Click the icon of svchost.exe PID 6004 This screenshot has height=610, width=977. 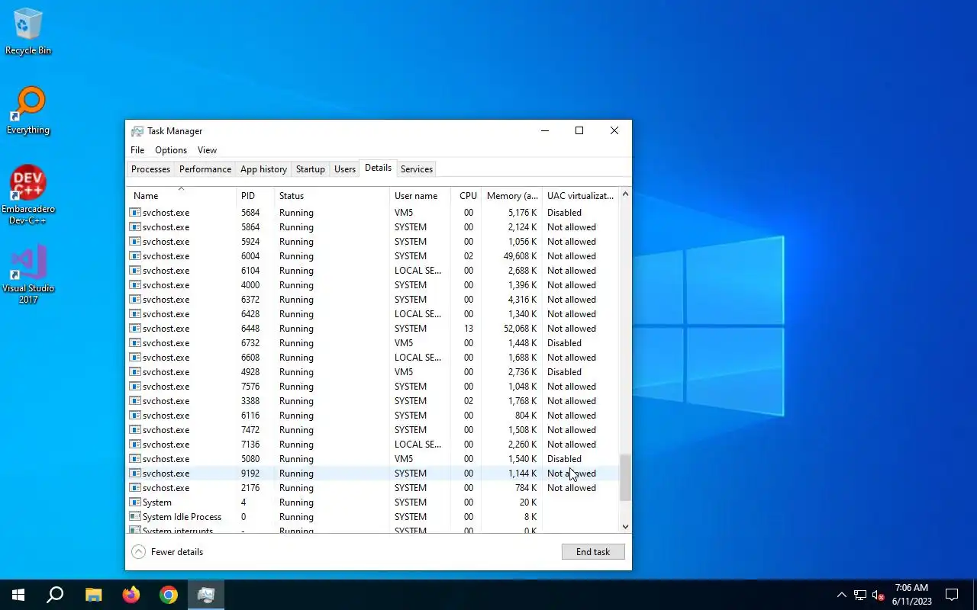pos(135,256)
